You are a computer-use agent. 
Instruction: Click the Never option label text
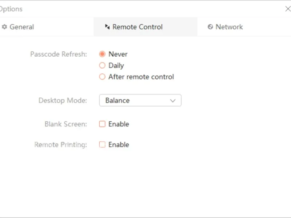tap(118, 54)
